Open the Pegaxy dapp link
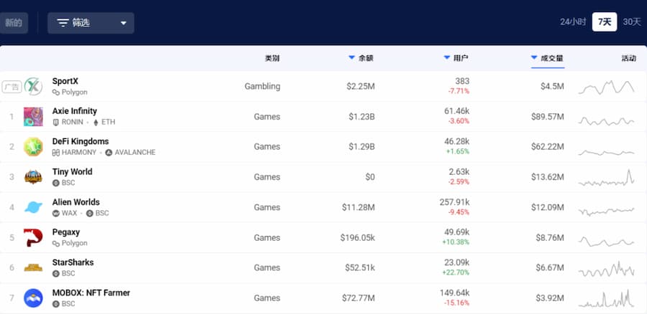The width and height of the screenshot is (647, 314). (x=66, y=232)
